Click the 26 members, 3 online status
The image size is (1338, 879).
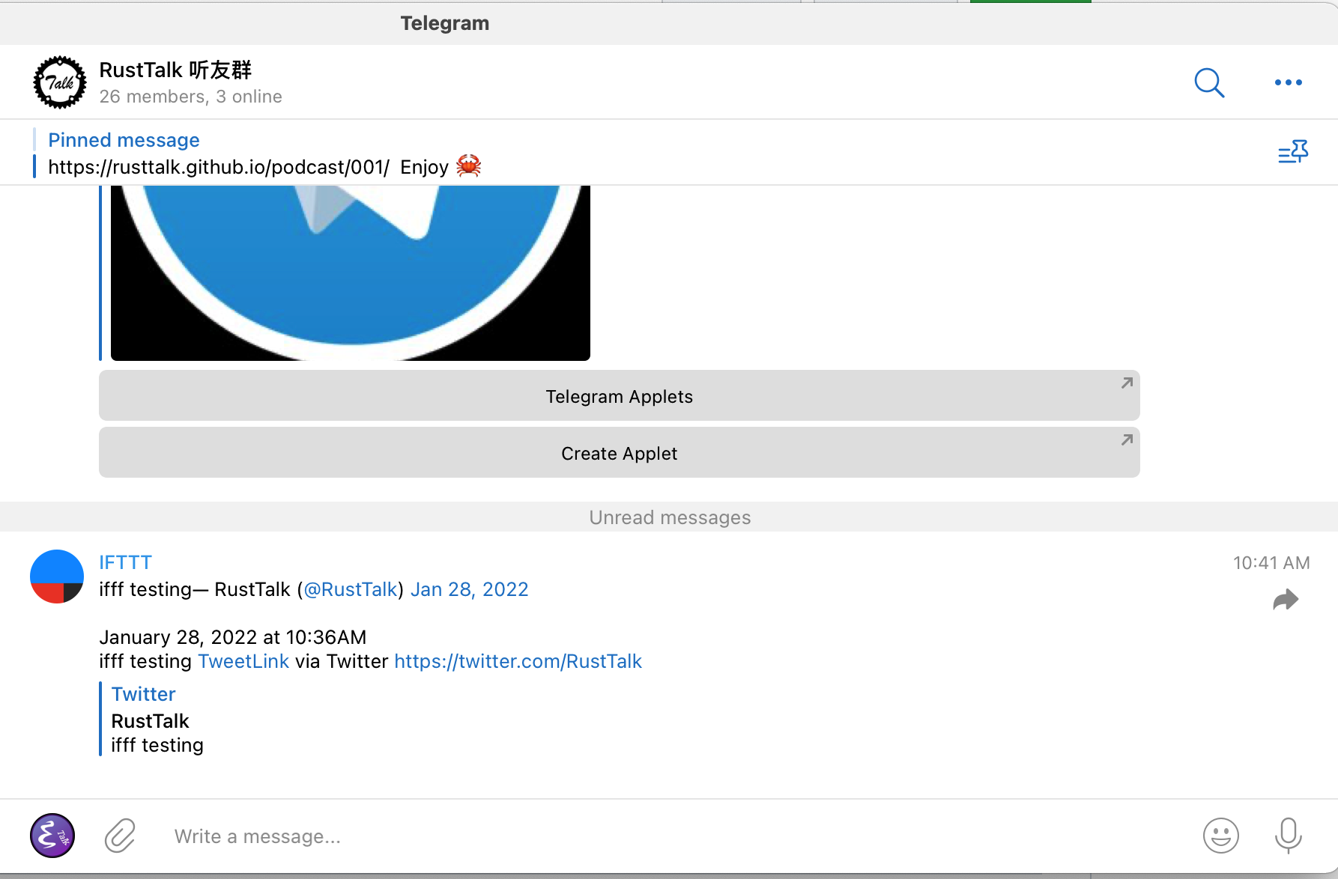tap(191, 97)
